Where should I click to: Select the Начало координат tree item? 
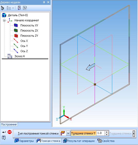pyautogui.click(x=27, y=20)
